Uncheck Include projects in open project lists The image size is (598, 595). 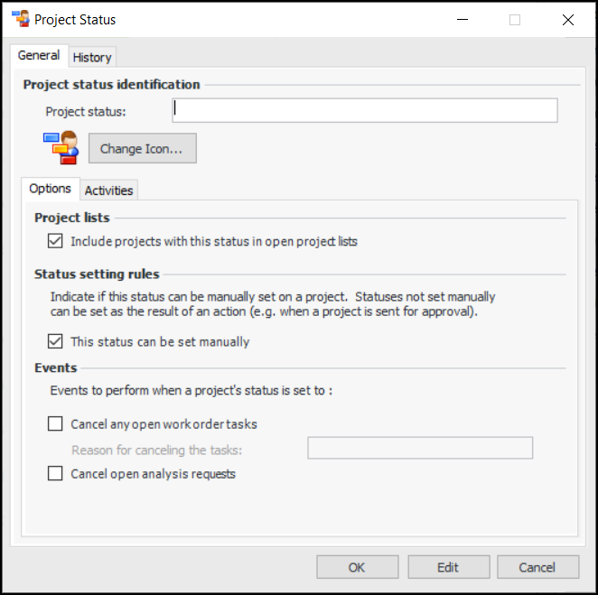pos(55,241)
